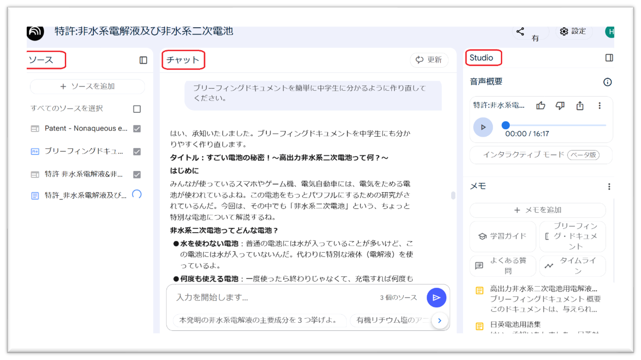
Task: Show more suggested questions chevron
Action: tap(440, 321)
